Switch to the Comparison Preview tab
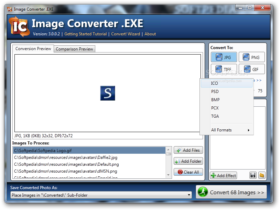This screenshot has height=210, width=280. (74, 49)
